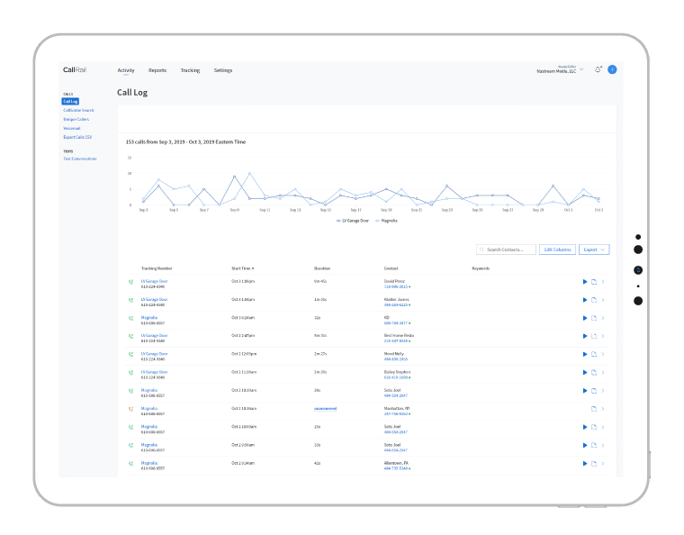The image size is (684, 535).
Task: Open CallScribe Search link
Action: pos(78,111)
